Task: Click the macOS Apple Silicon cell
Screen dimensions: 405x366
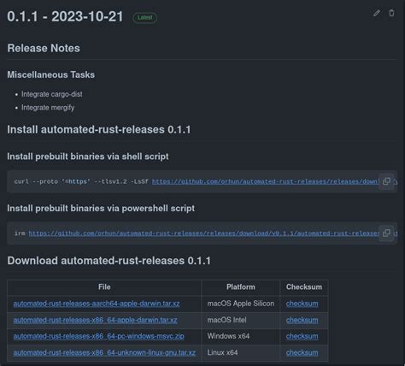Action: point(241,304)
